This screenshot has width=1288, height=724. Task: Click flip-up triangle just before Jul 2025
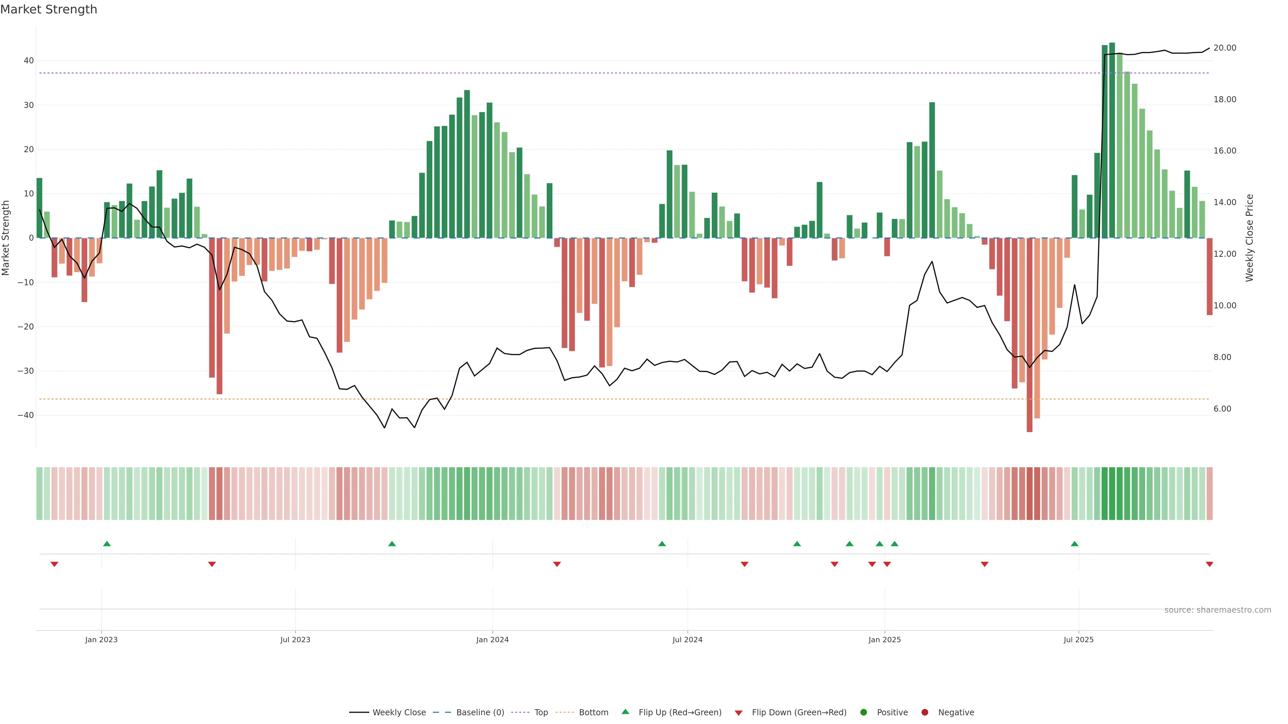1074,544
